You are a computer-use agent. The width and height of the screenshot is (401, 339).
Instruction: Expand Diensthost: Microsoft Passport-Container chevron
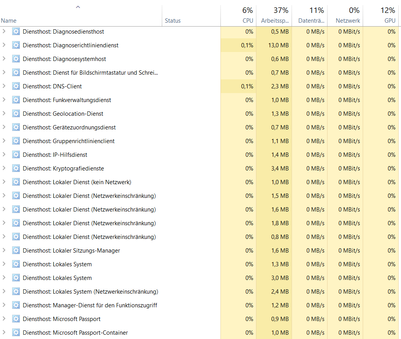(x=4, y=332)
